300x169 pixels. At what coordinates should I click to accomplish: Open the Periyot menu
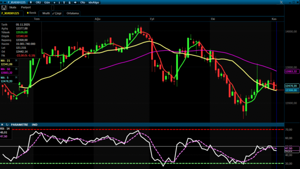point(26,7)
